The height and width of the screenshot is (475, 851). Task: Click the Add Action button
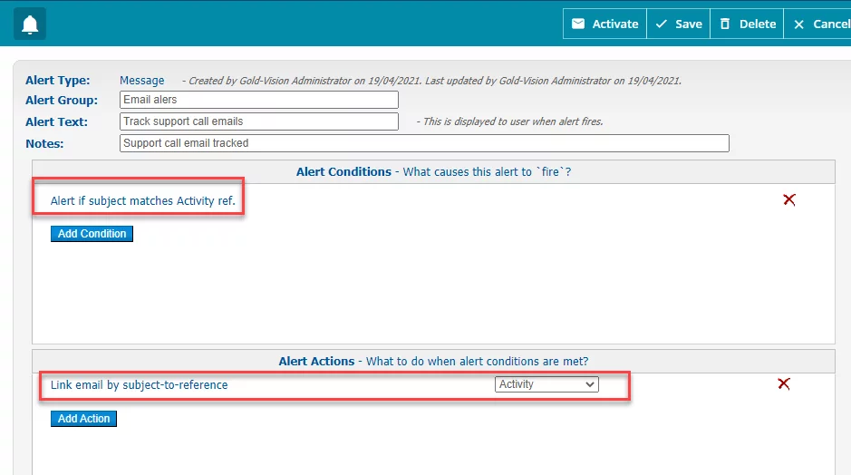pyautogui.click(x=83, y=419)
